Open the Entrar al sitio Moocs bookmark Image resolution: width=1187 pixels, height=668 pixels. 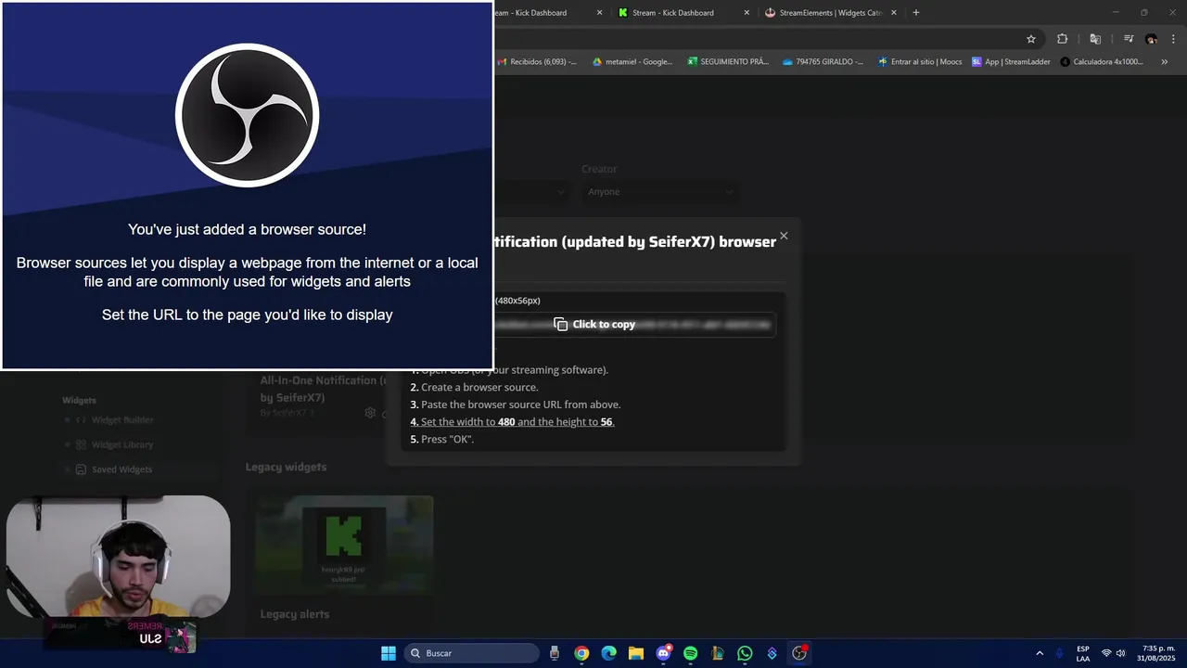point(920,62)
